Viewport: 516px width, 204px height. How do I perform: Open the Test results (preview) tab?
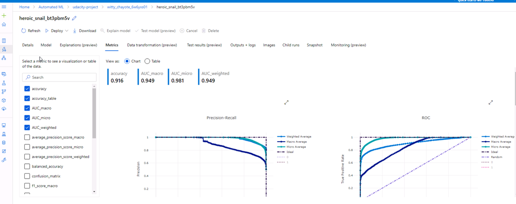point(204,45)
